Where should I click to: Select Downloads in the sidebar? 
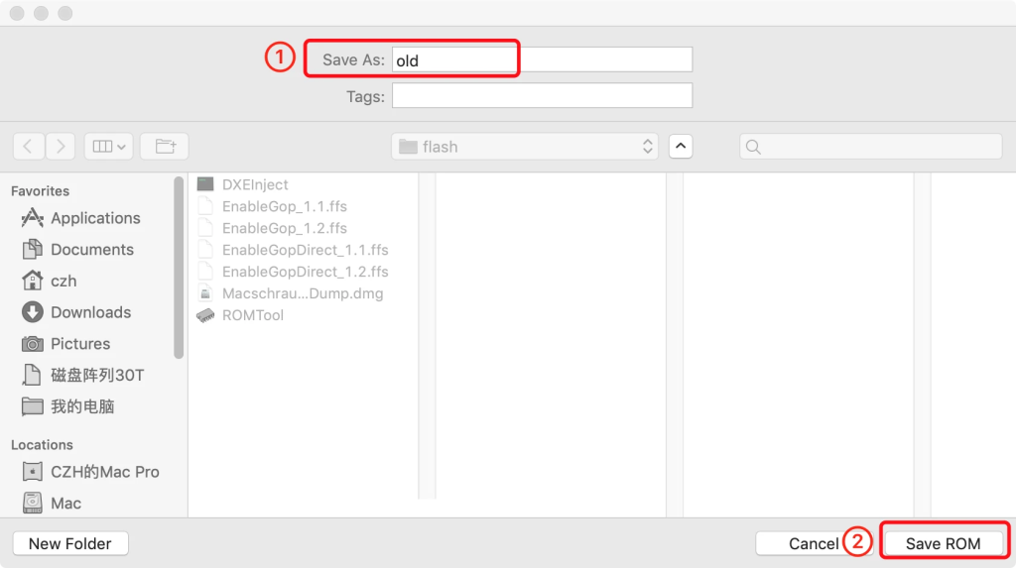(90, 312)
